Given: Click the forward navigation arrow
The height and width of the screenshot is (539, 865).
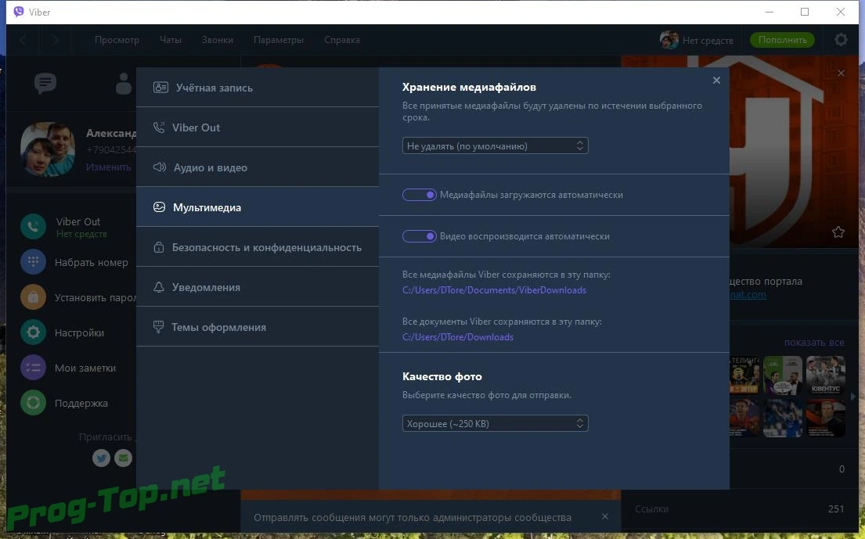Looking at the screenshot, I should coord(55,40).
